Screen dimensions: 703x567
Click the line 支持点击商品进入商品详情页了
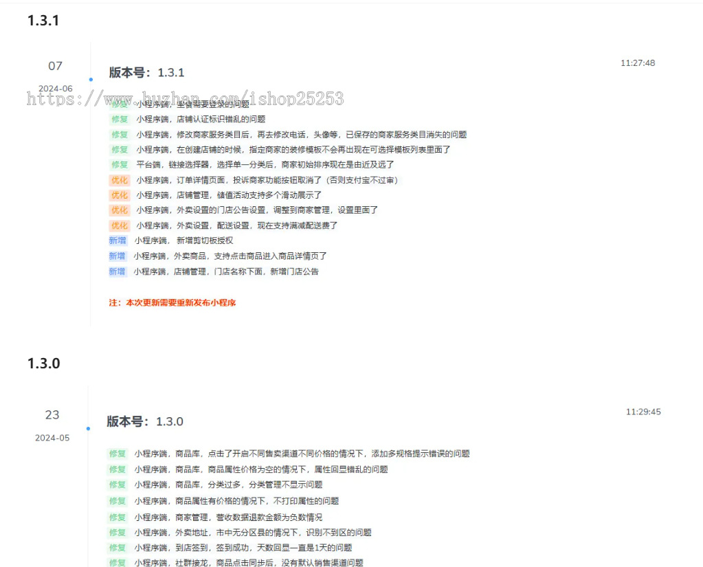230,256
